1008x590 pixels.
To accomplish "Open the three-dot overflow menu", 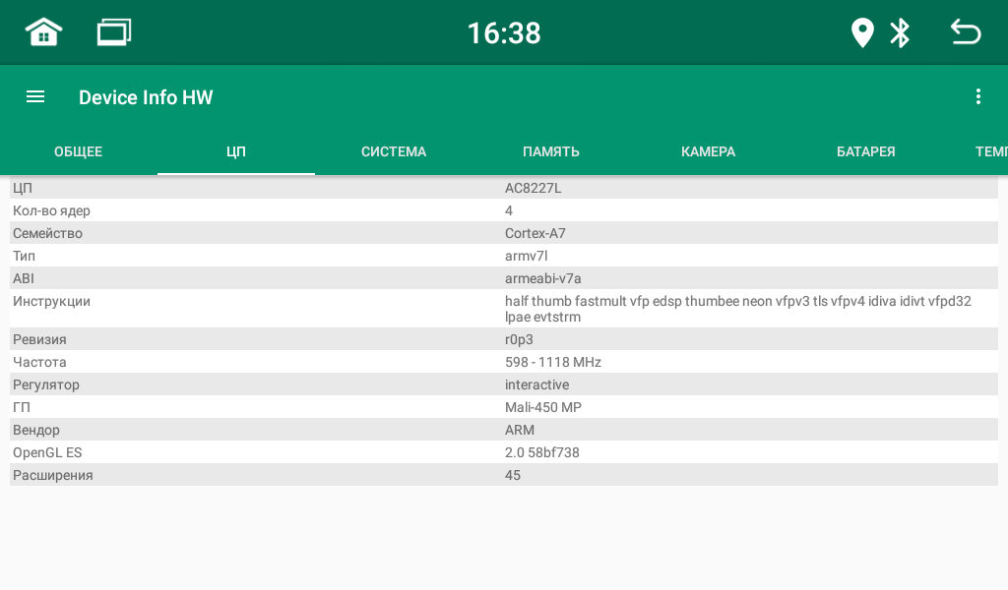I will click(977, 96).
